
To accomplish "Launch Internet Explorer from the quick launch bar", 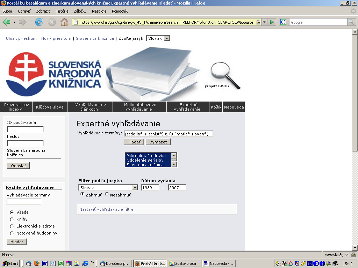I will click(x=85, y=263).
